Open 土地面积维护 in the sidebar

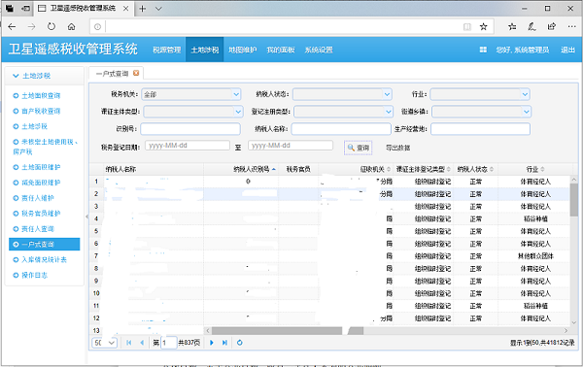pyautogui.click(x=41, y=167)
